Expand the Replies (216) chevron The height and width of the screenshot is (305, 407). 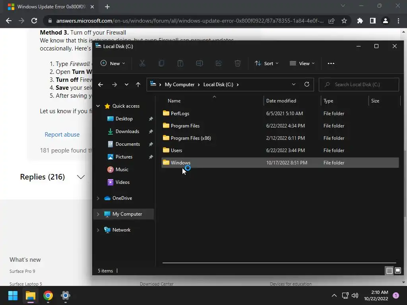[81, 177]
